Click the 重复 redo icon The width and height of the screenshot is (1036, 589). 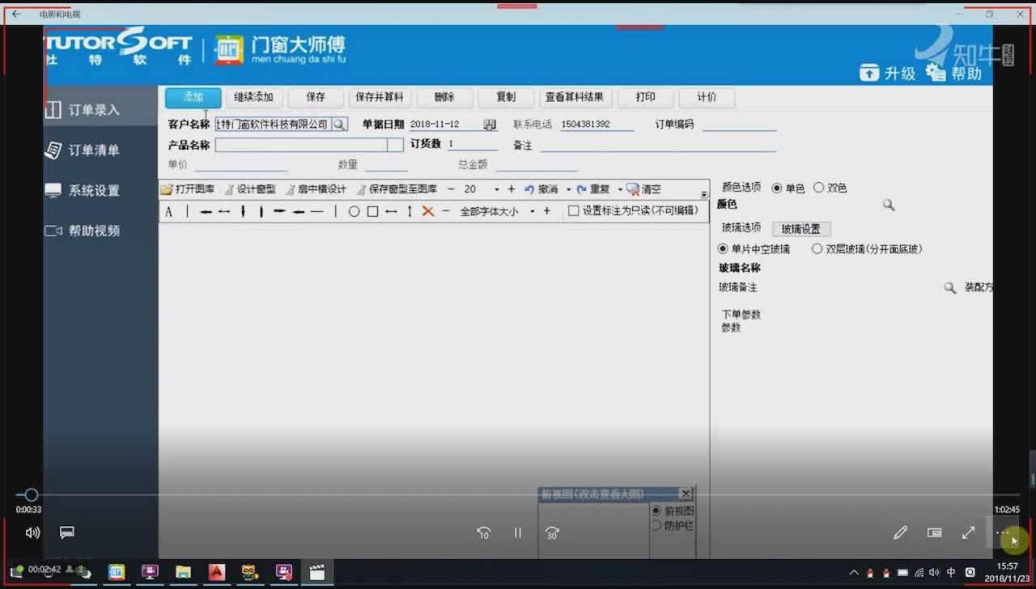pos(581,189)
